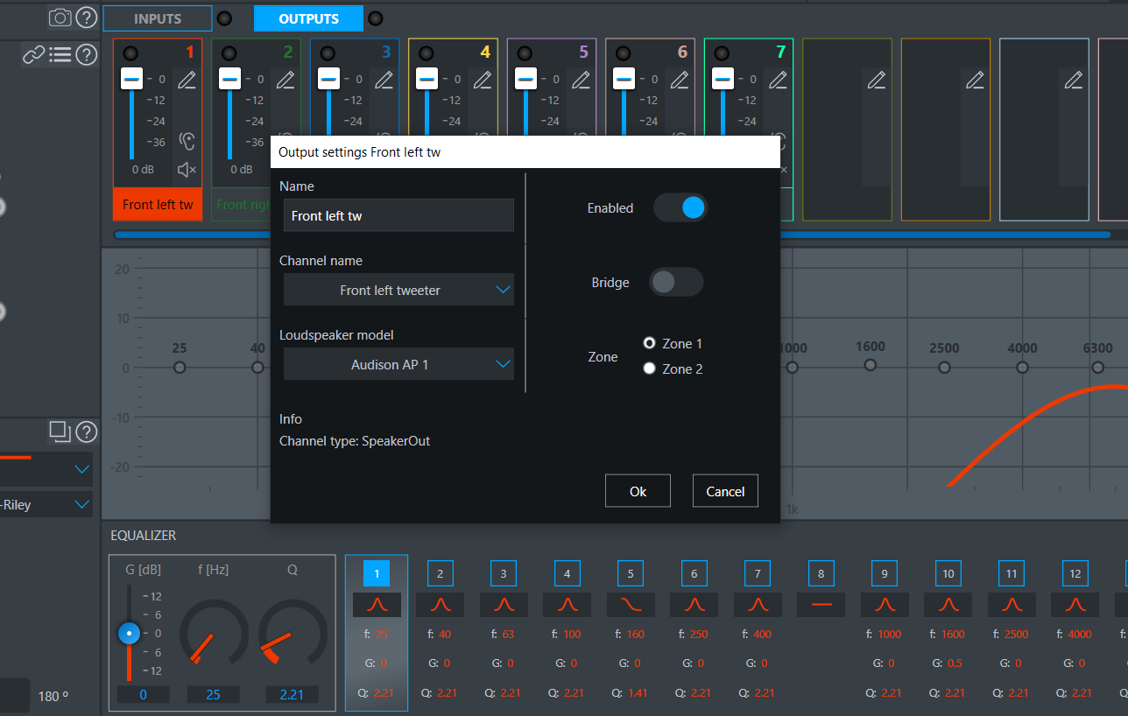Mute the Front left tw channel
The width and height of the screenshot is (1128, 716).
(185, 169)
